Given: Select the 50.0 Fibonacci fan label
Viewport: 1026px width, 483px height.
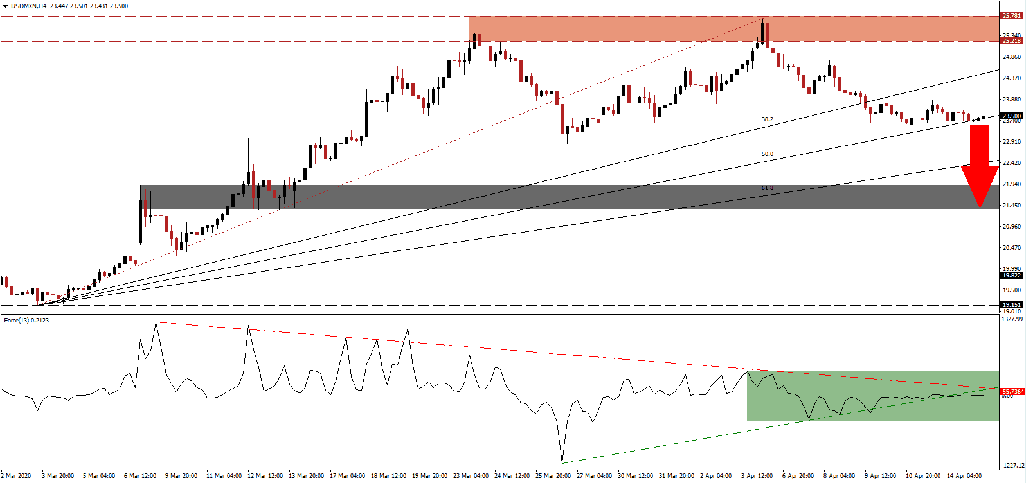Looking at the screenshot, I should (x=768, y=154).
